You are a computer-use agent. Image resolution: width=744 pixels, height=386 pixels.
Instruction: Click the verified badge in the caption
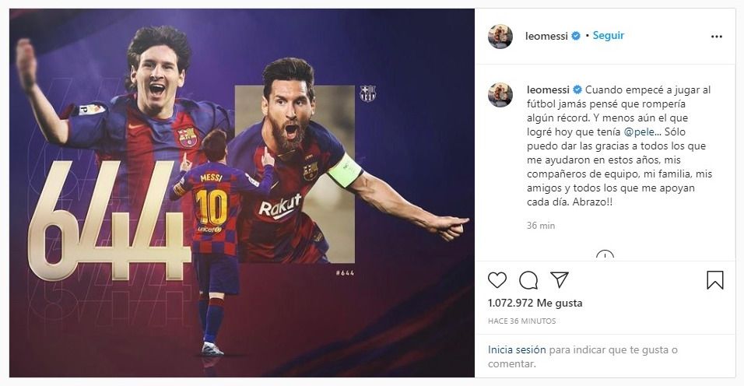576,89
